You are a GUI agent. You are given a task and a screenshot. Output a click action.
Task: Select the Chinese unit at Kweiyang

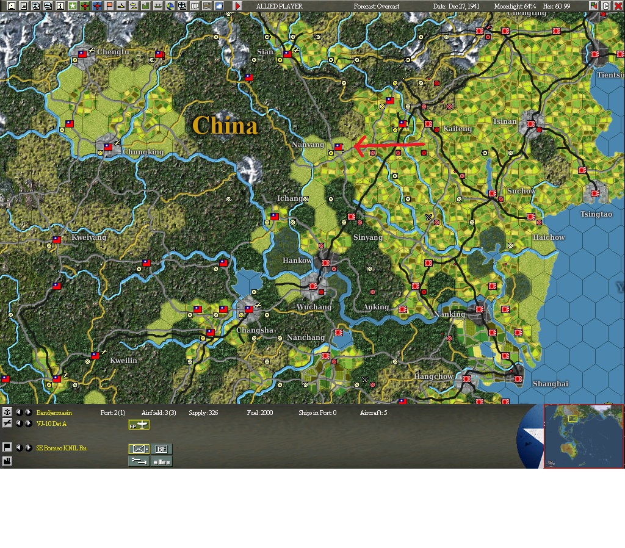click(x=57, y=240)
